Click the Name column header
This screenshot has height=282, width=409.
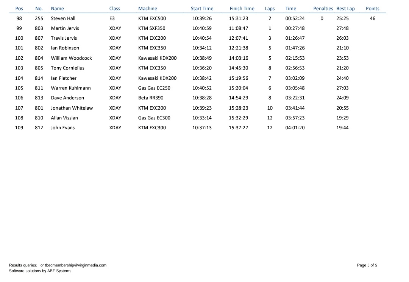tap(57, 9)
